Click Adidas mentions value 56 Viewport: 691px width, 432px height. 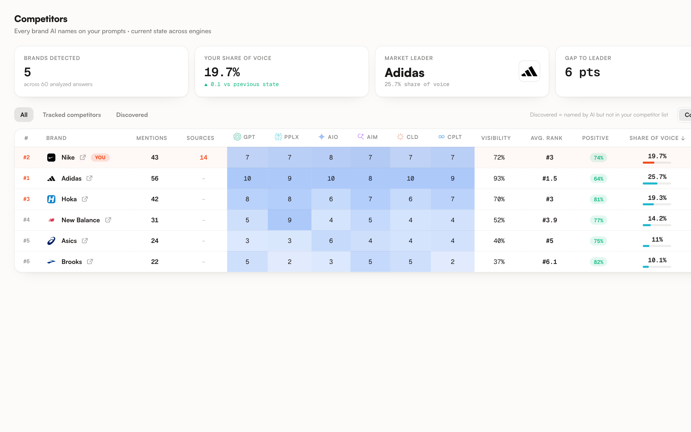(154, 178)
